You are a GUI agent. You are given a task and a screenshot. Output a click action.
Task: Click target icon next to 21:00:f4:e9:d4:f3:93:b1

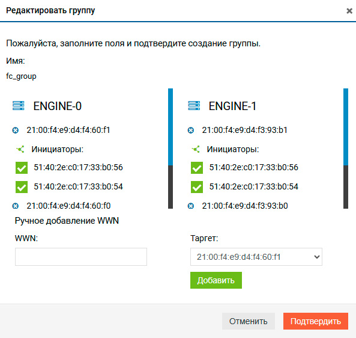pos(191,131)
